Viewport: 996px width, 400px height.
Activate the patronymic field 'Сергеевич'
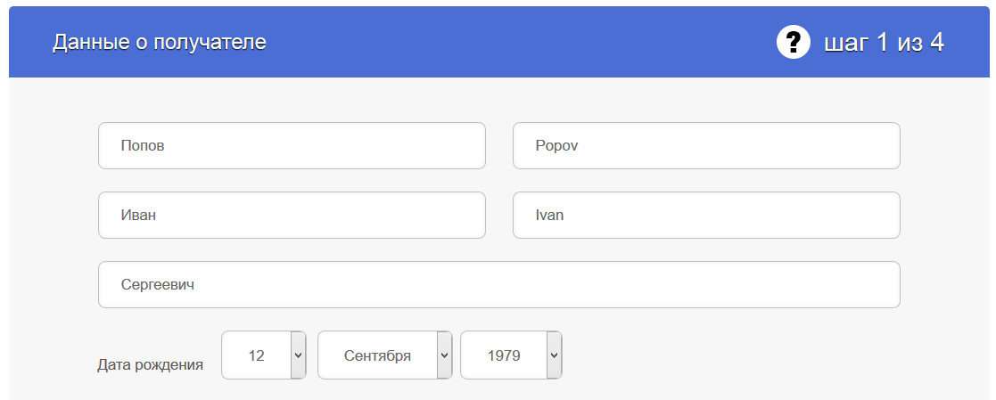point(499,284)
